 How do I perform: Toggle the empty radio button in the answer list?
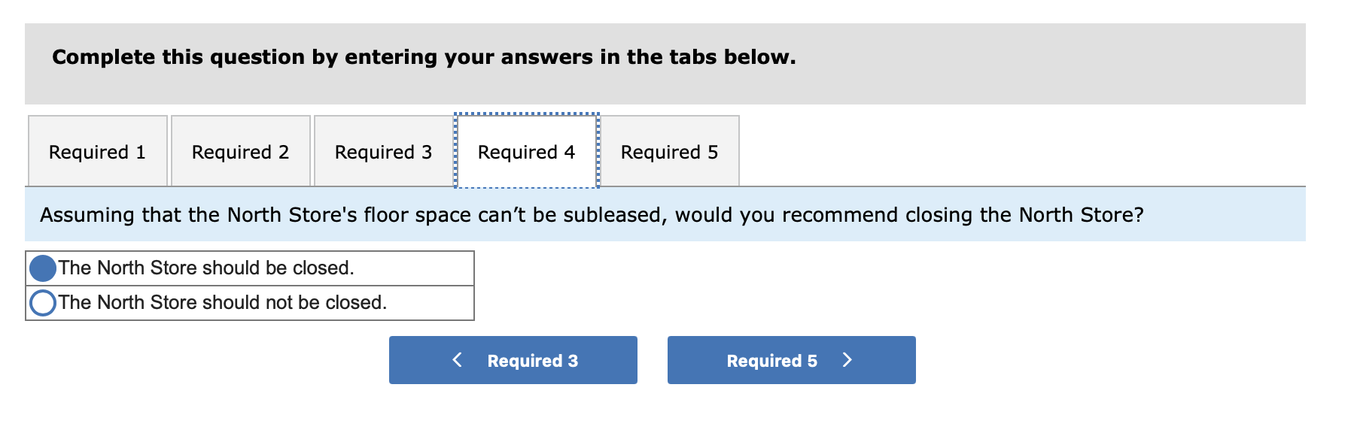pos(42,303)
